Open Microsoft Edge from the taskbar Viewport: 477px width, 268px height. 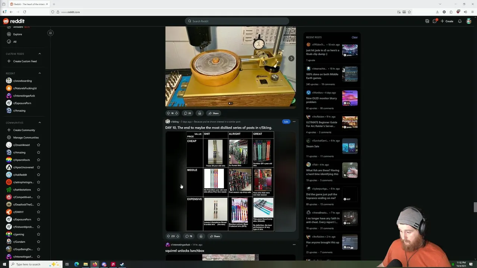[x=76, y=264]
